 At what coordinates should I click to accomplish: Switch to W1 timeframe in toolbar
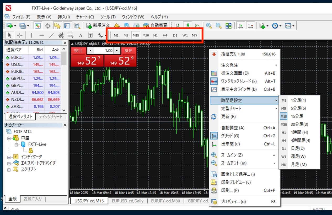pyautogui.click(x=185, y=35)
